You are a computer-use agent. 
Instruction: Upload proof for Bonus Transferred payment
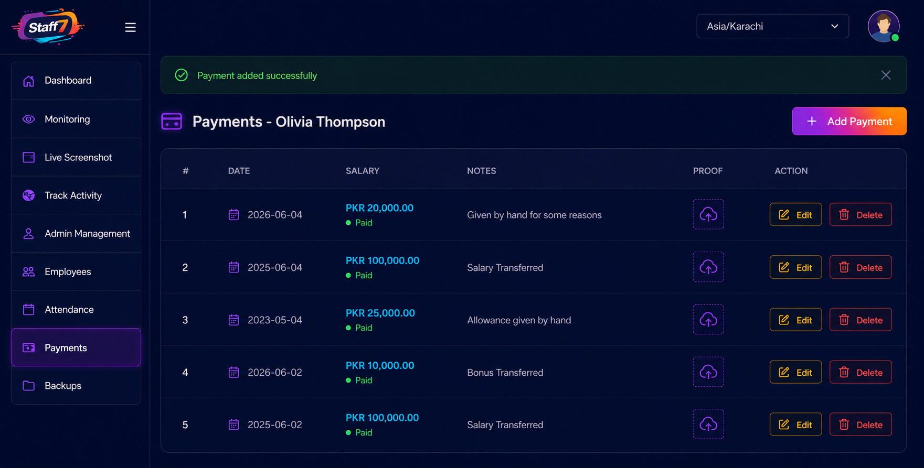708,372
